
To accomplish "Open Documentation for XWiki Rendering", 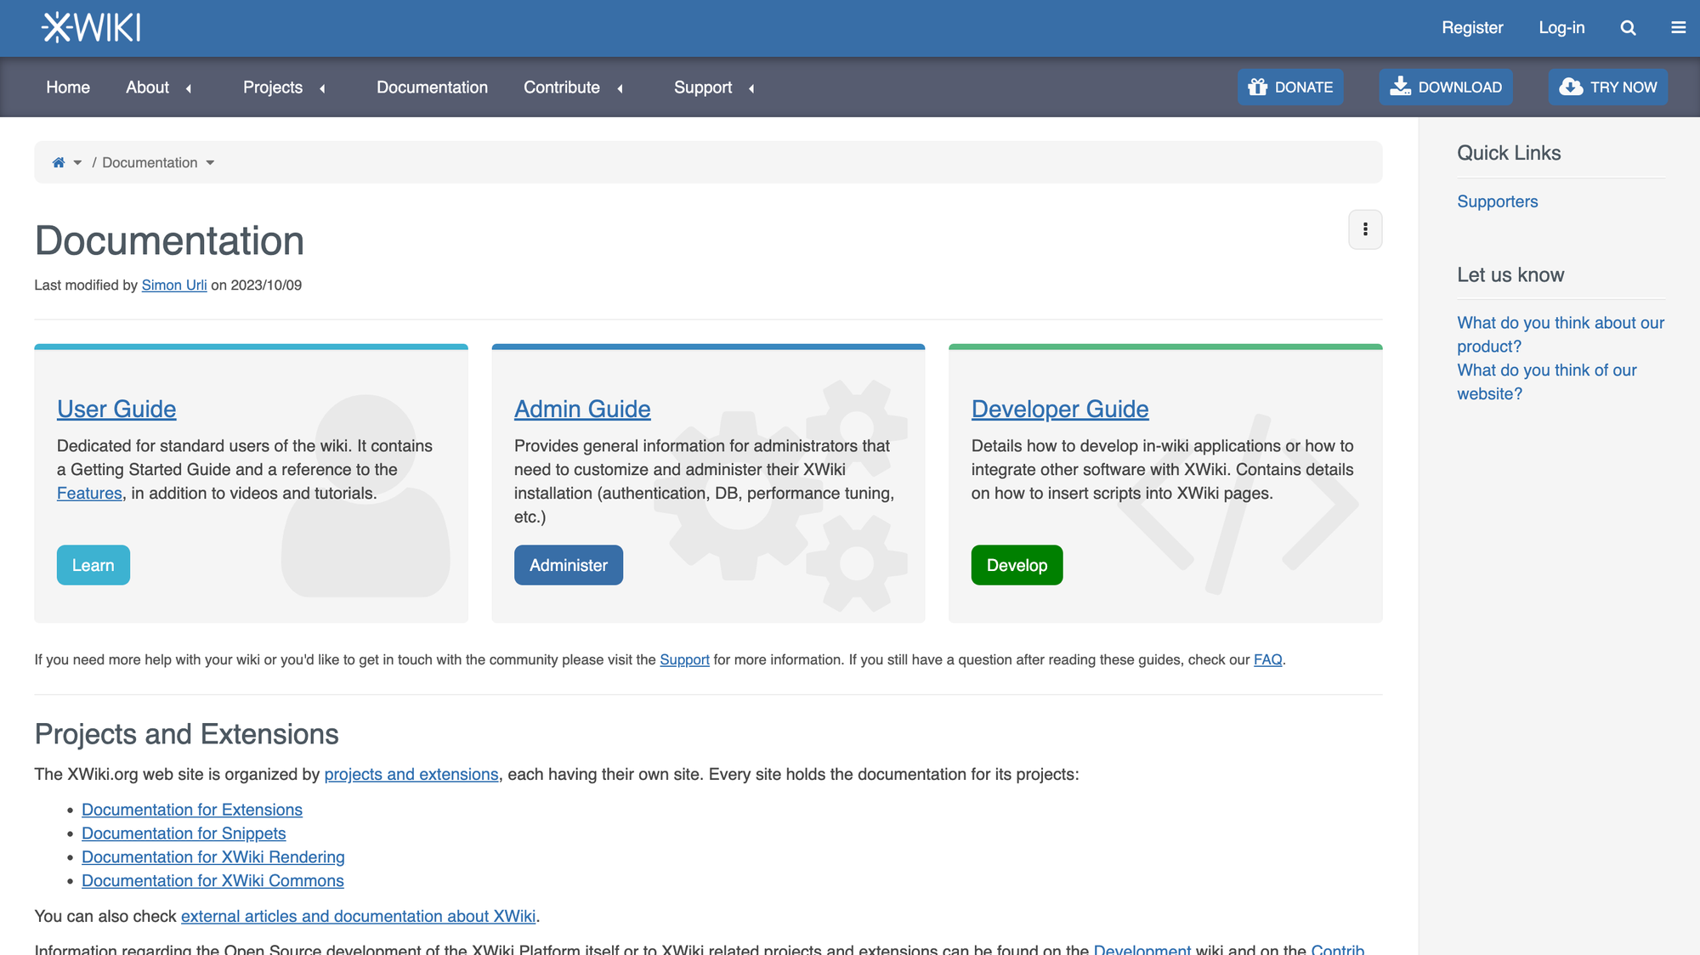I will (x=213, y=858).
